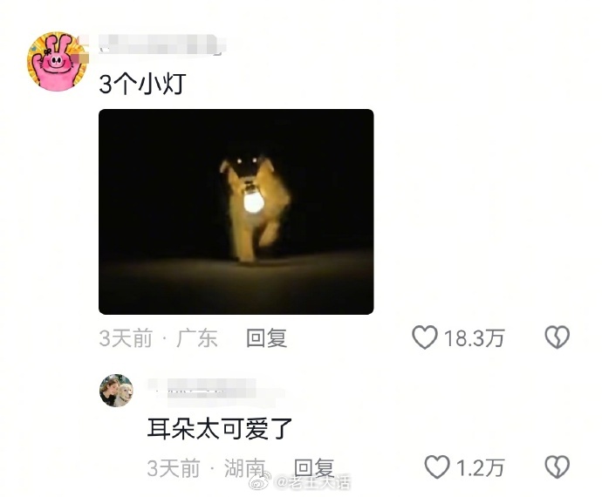
Task: Select the 耳朵太可爱了 reply text
Action: (x=220, y=429)
